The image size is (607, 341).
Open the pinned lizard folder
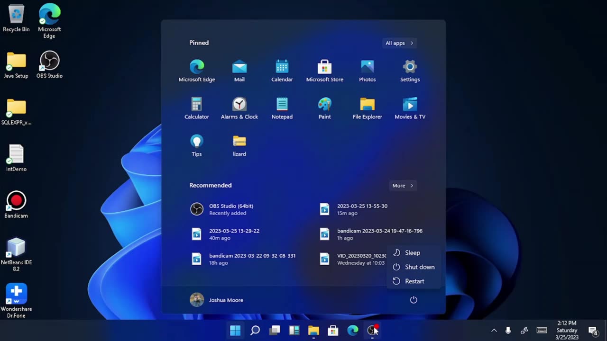pyautogui.click(x=239, y=145)
